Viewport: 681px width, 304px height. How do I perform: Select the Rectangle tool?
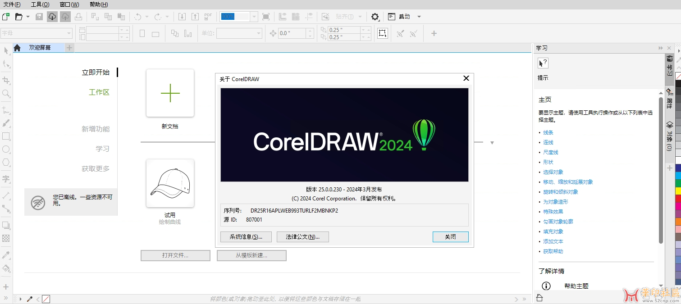tap(6, 136)
